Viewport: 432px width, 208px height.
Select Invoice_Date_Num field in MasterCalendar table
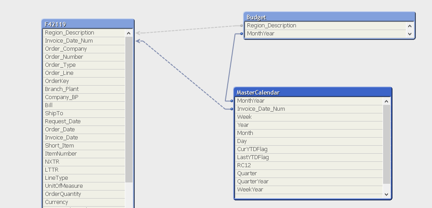click(309, 109)
